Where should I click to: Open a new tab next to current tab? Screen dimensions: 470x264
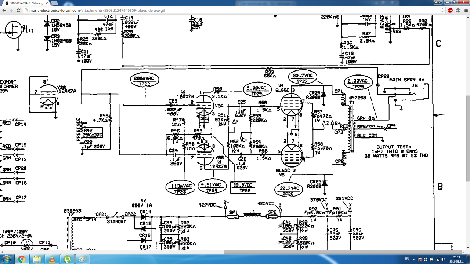coord(54,3)
